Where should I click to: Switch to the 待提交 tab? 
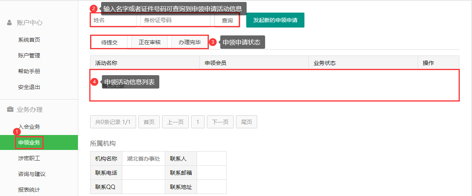109,42
